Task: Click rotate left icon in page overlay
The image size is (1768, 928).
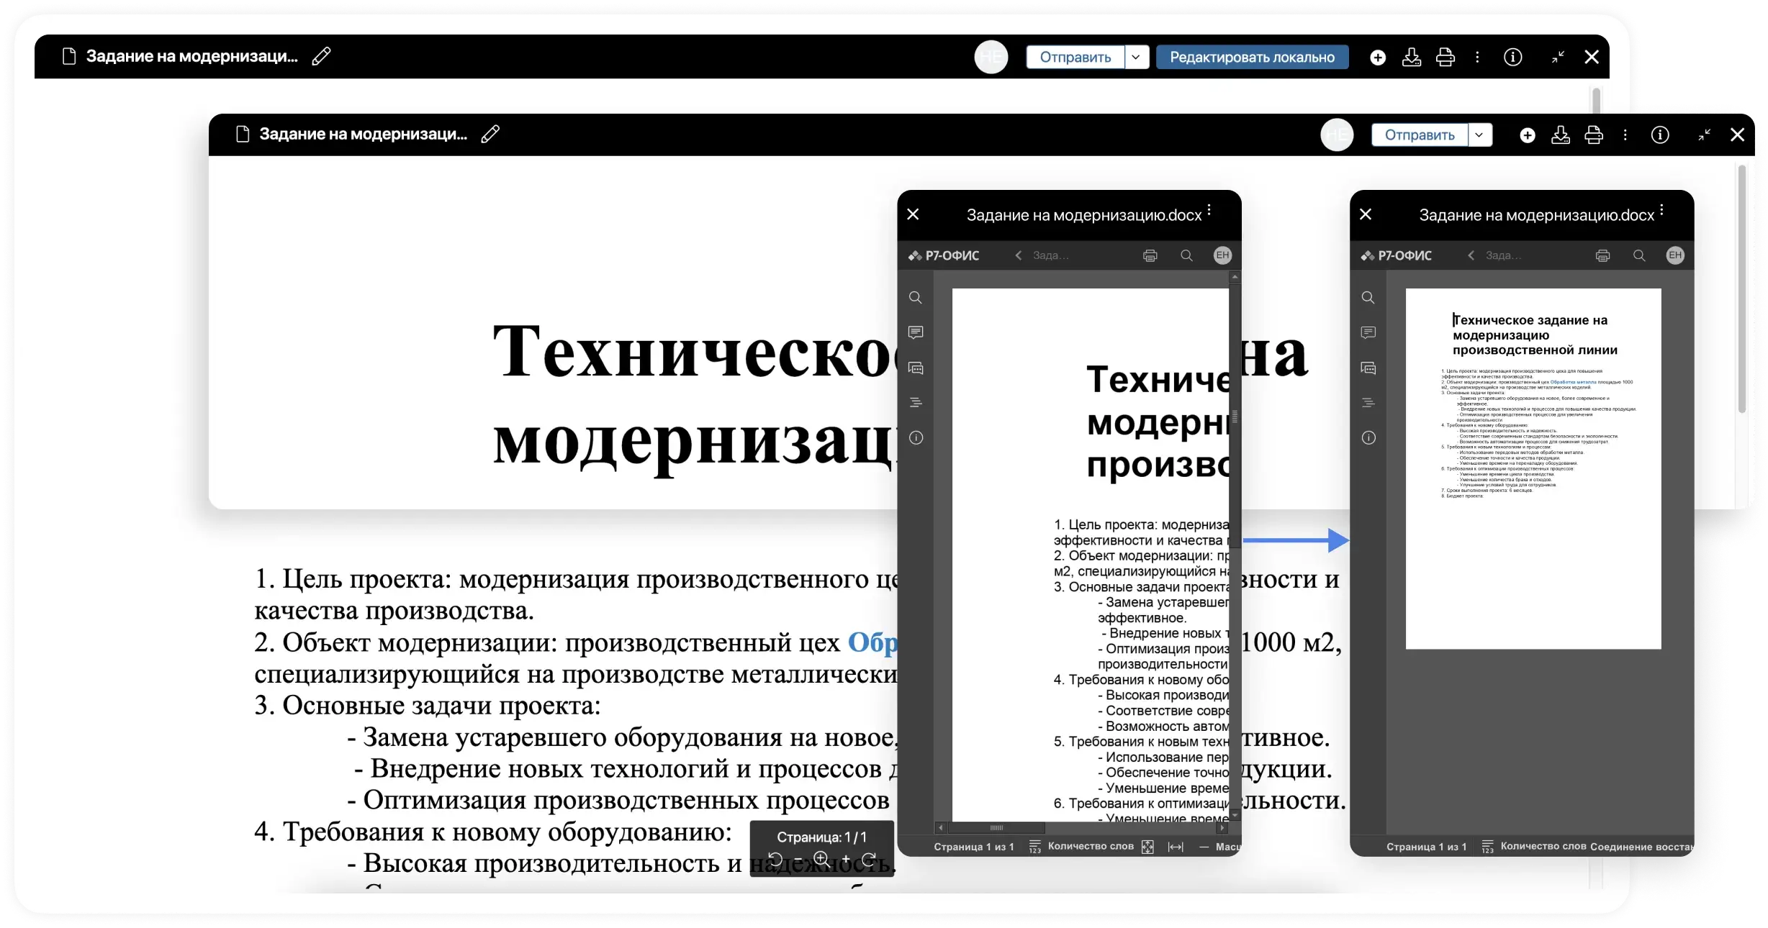Action: click(x=775, y=858)
